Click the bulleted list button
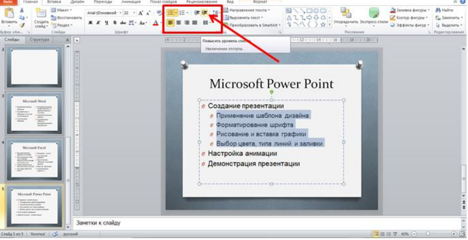This screenshot has height=240, width=468. tap(172, 12)
